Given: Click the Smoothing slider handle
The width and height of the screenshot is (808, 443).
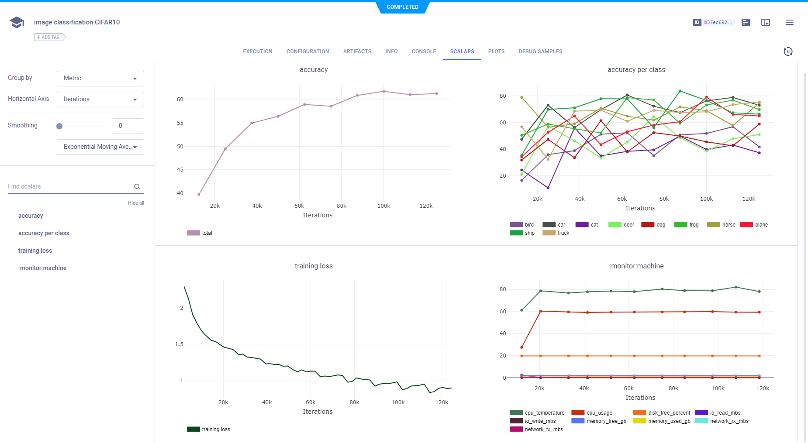Looking at the screenshot, I should coord(59,126).
